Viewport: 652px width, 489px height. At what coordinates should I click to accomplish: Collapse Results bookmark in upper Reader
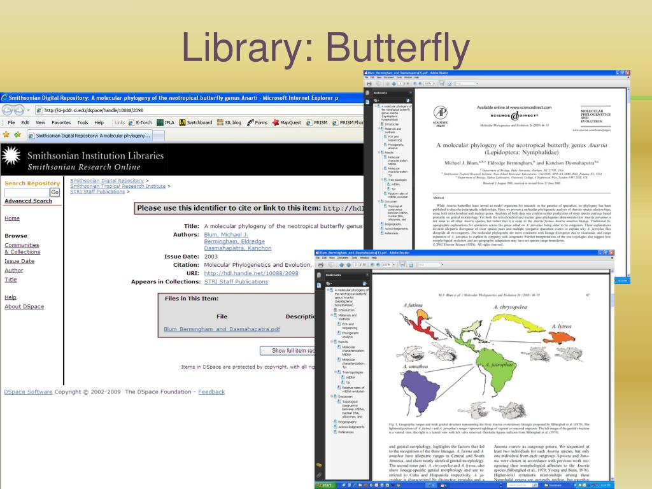tap(379, 153)
